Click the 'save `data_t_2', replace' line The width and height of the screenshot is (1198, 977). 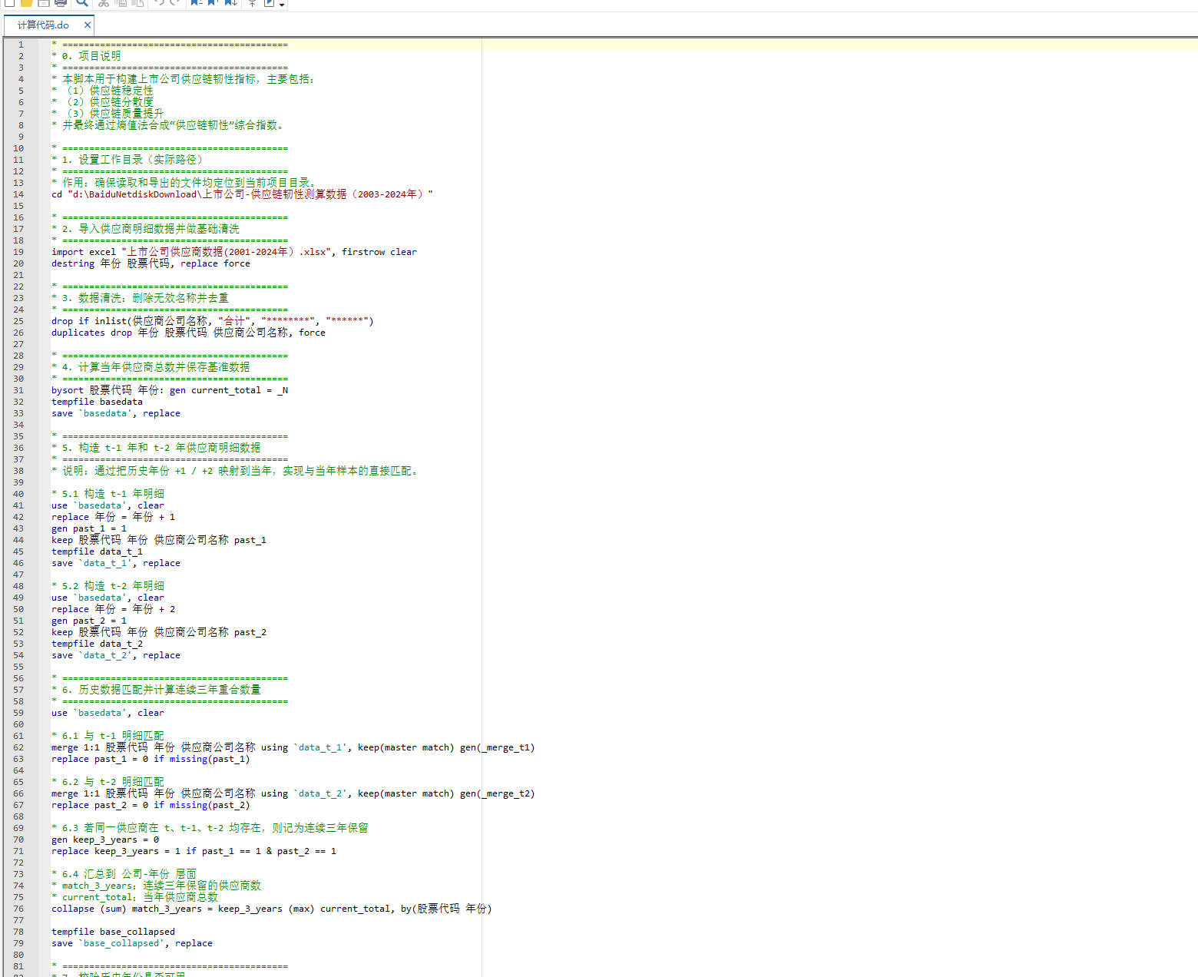[116, 655]
